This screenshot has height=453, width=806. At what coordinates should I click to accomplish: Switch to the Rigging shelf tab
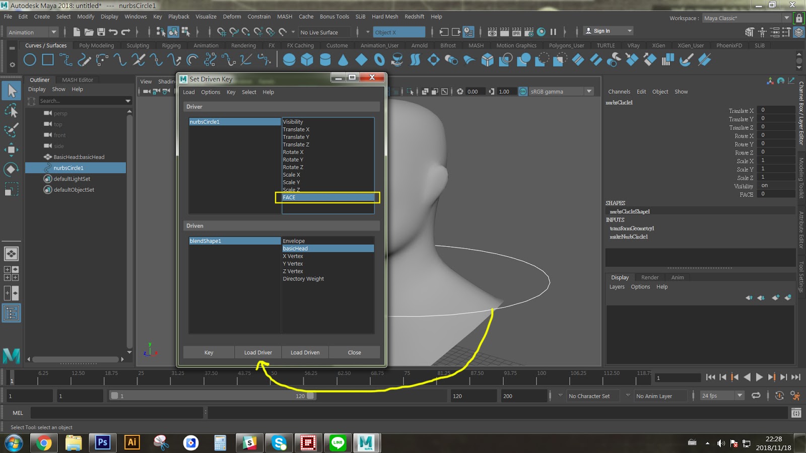(x=171, y=45)
